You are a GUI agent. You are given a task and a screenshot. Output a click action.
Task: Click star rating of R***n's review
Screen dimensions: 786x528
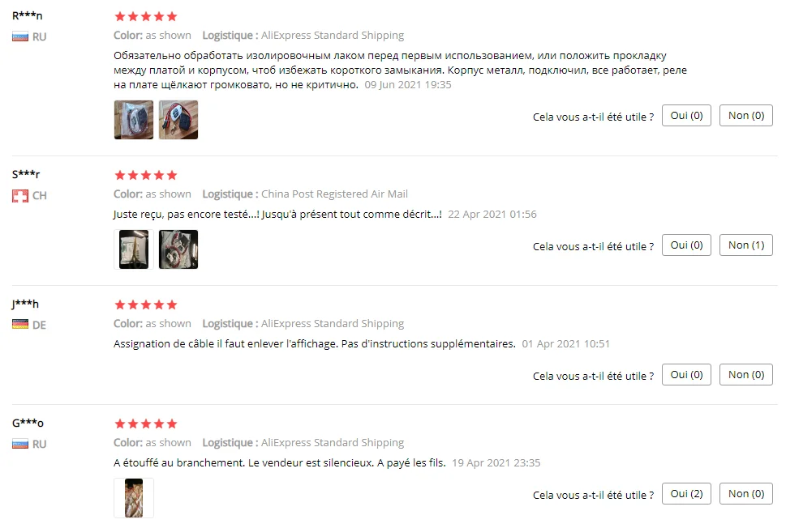[x=146, y=16]
